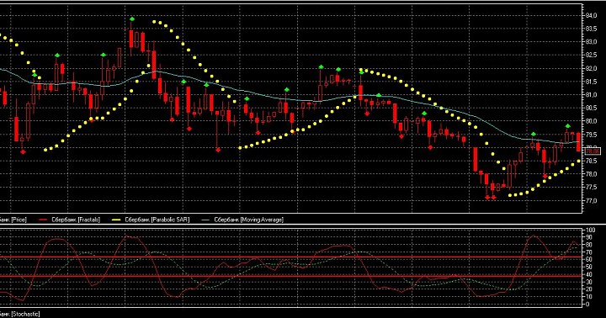This screenshot has width=606, height=318.
Task: Click the 77,5 price axis value
Action: click(x=592, y=188)
